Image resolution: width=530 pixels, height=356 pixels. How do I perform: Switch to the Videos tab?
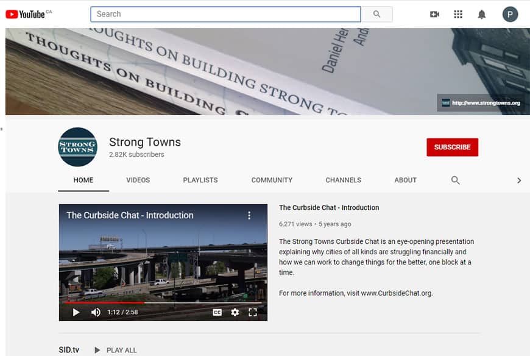(138, 180)
